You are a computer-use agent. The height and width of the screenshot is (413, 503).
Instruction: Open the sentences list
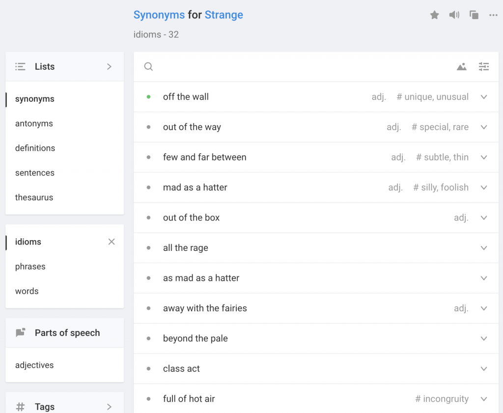coord(35,173)
